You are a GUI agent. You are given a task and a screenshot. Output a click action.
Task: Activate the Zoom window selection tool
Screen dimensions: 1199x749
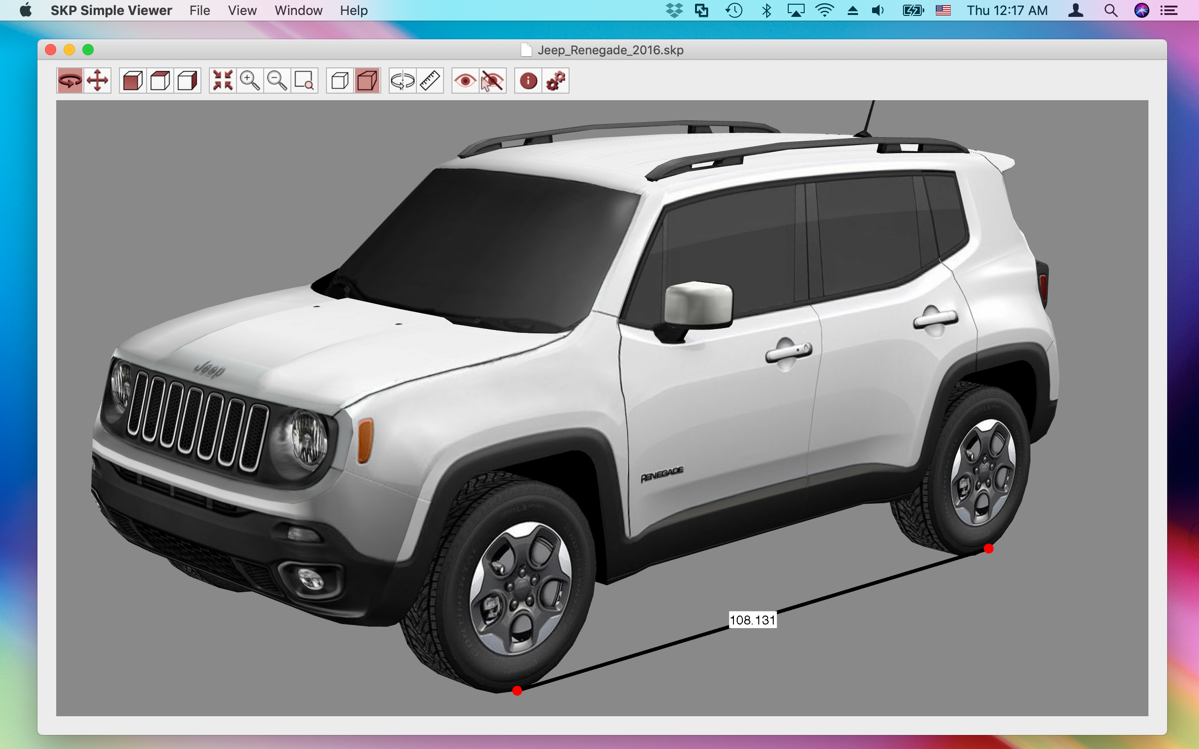tap(303, 80)
